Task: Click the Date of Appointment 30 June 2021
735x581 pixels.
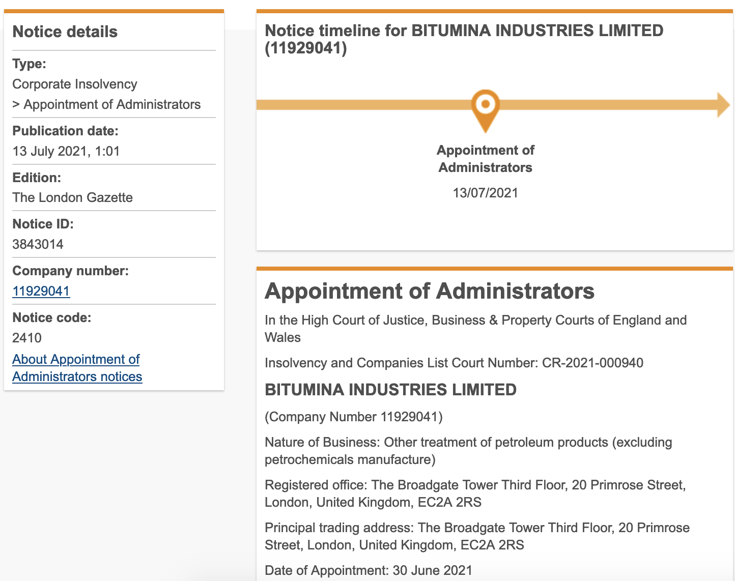Action: tap(369, 570)
